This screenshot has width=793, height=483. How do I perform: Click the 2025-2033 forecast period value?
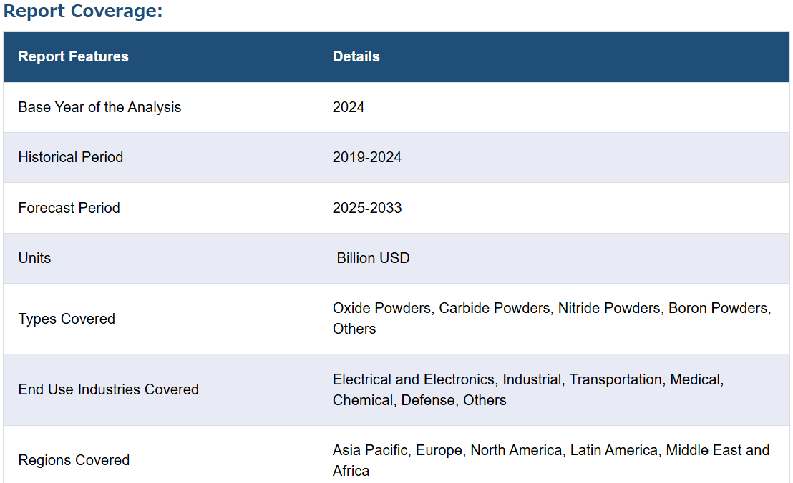pos(367,208)
